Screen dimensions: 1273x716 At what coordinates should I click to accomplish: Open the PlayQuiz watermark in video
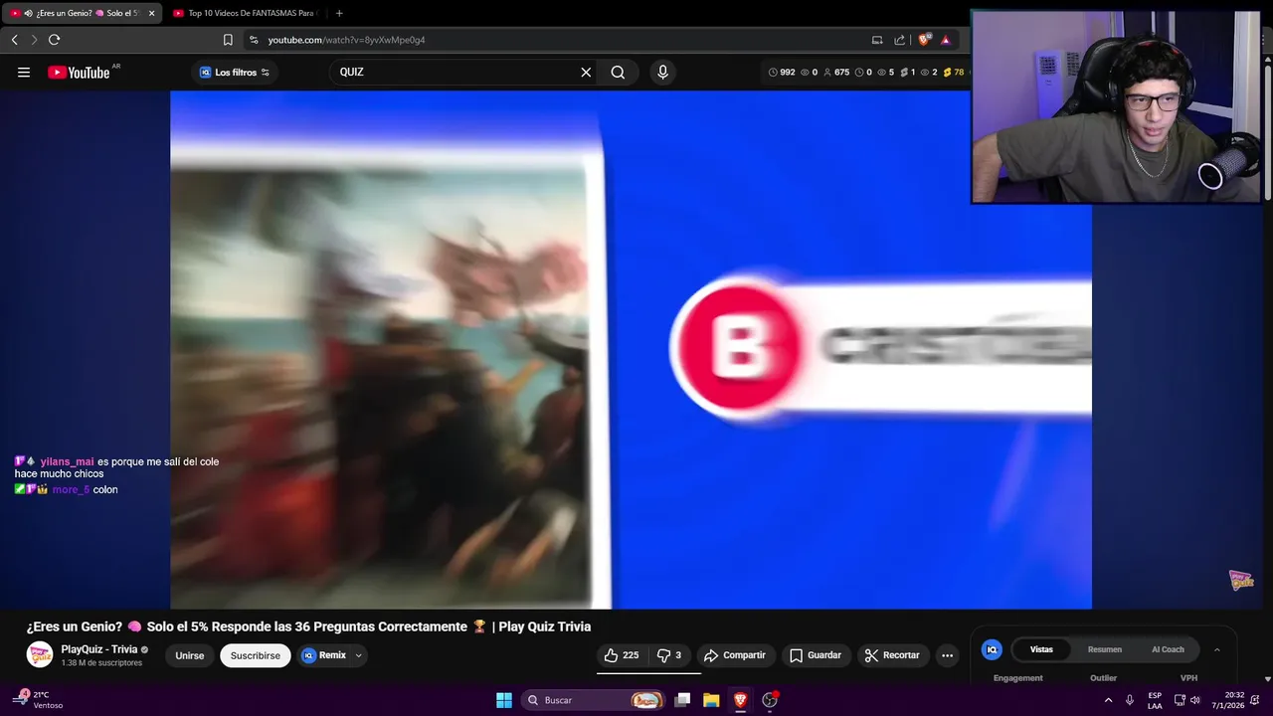click(x=1241, y=580)
